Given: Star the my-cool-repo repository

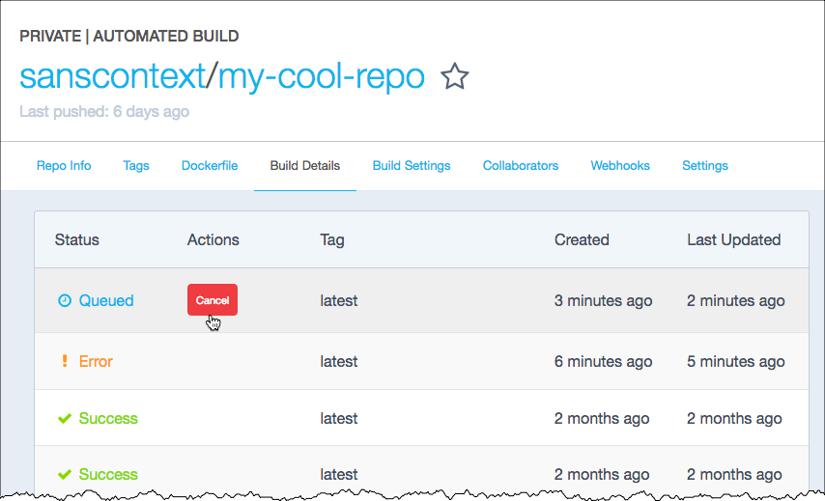Looking at the screenshot, I should 454,77.
